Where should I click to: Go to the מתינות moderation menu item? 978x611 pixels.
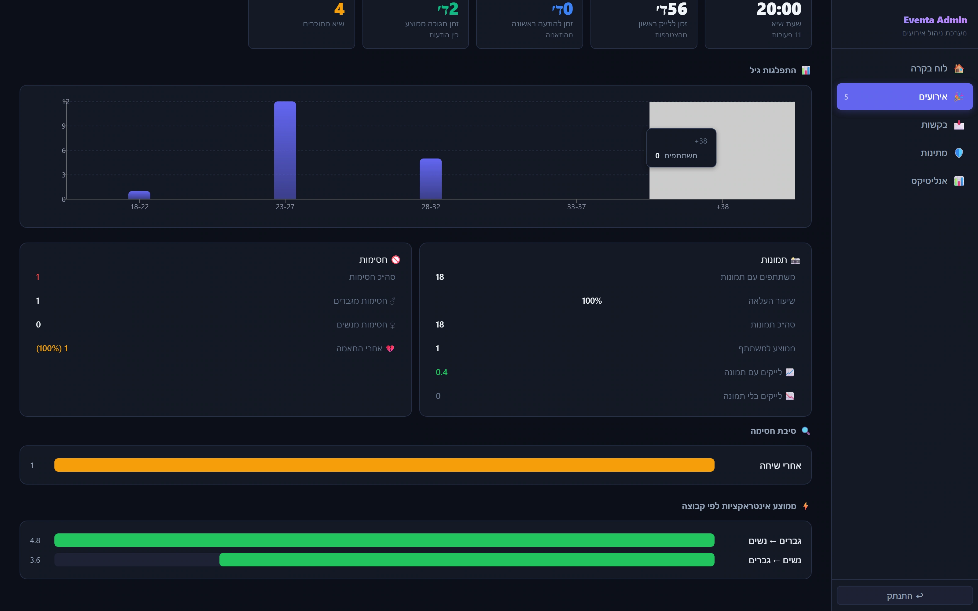coord(904,153)
